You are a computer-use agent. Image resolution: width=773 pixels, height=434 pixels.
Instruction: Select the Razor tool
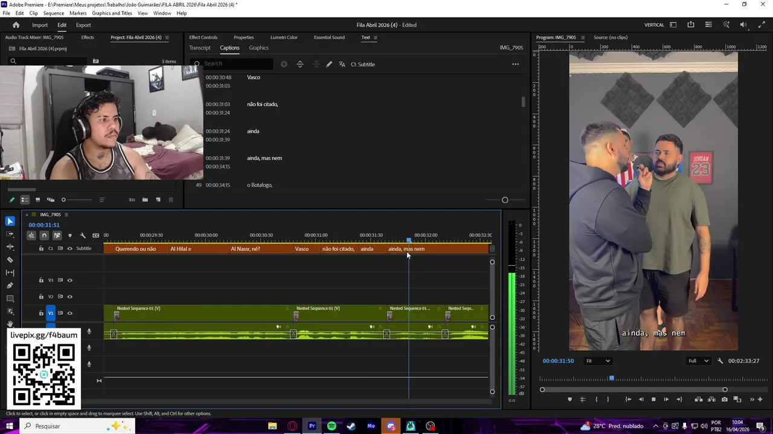pos(10,260)
